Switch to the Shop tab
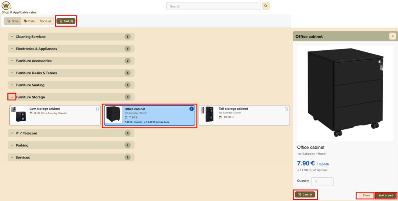 click(12, 21)
